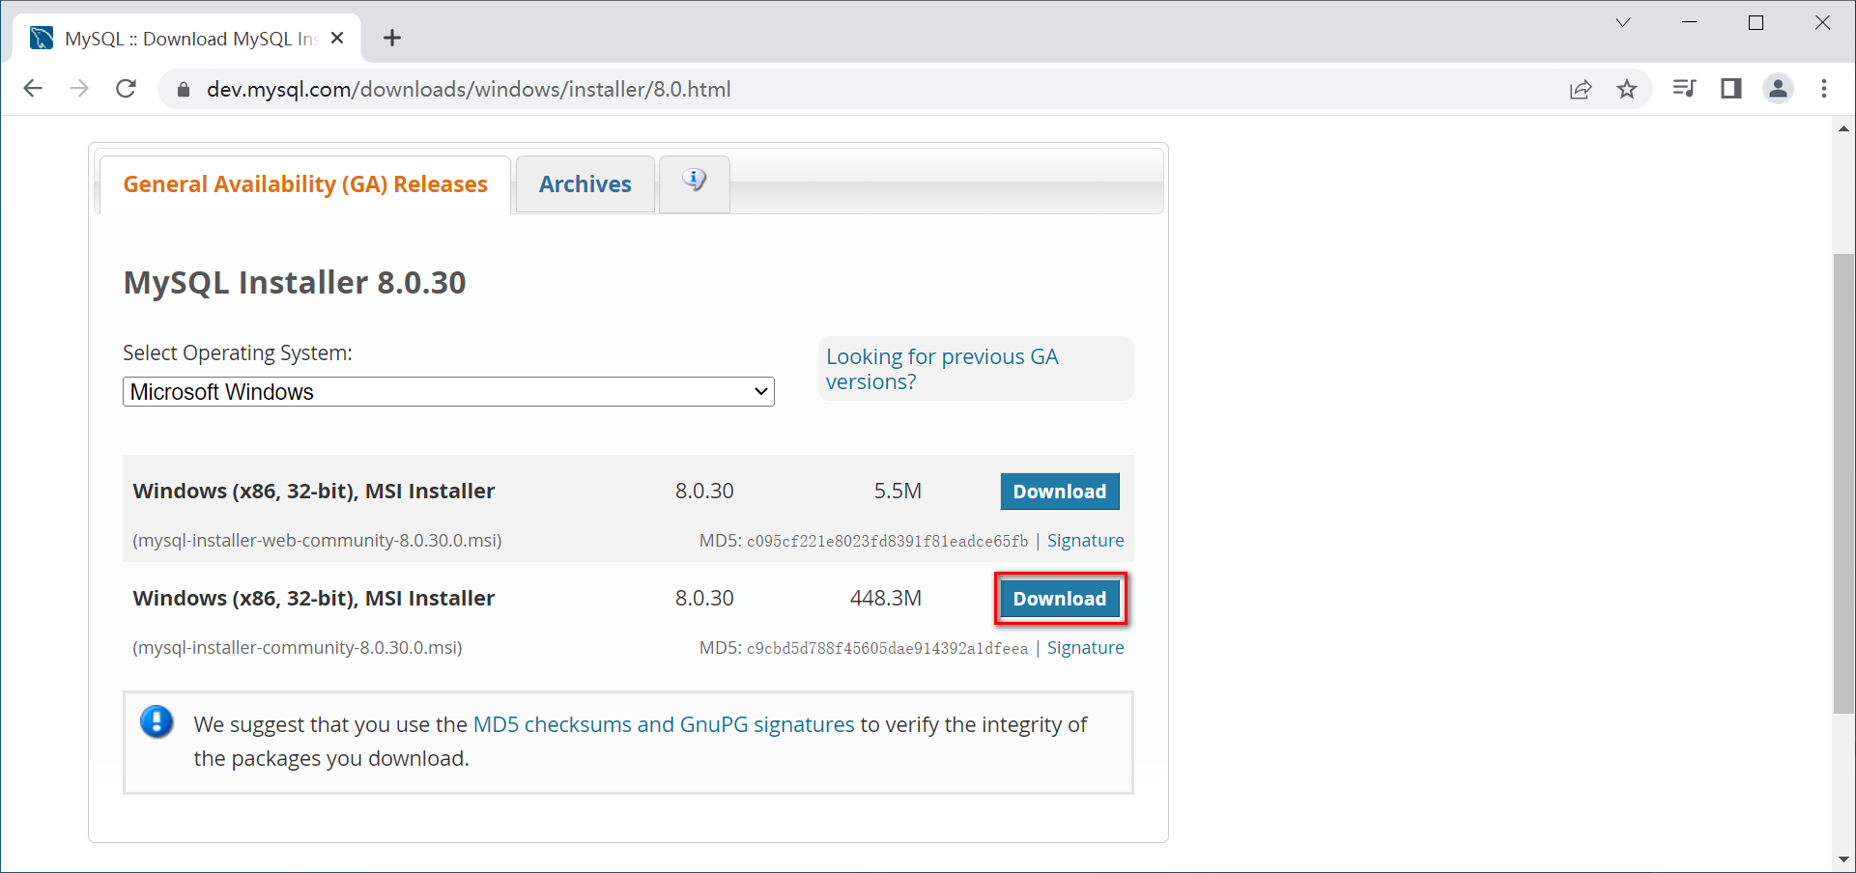Share this page via share icon

click(1581, 89)
